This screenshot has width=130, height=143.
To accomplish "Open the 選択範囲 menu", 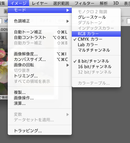I will pos(61,3).
